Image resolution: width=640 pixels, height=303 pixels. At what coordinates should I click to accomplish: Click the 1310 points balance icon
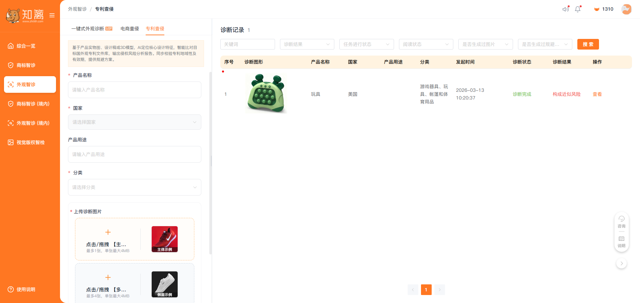pos(597,9)
